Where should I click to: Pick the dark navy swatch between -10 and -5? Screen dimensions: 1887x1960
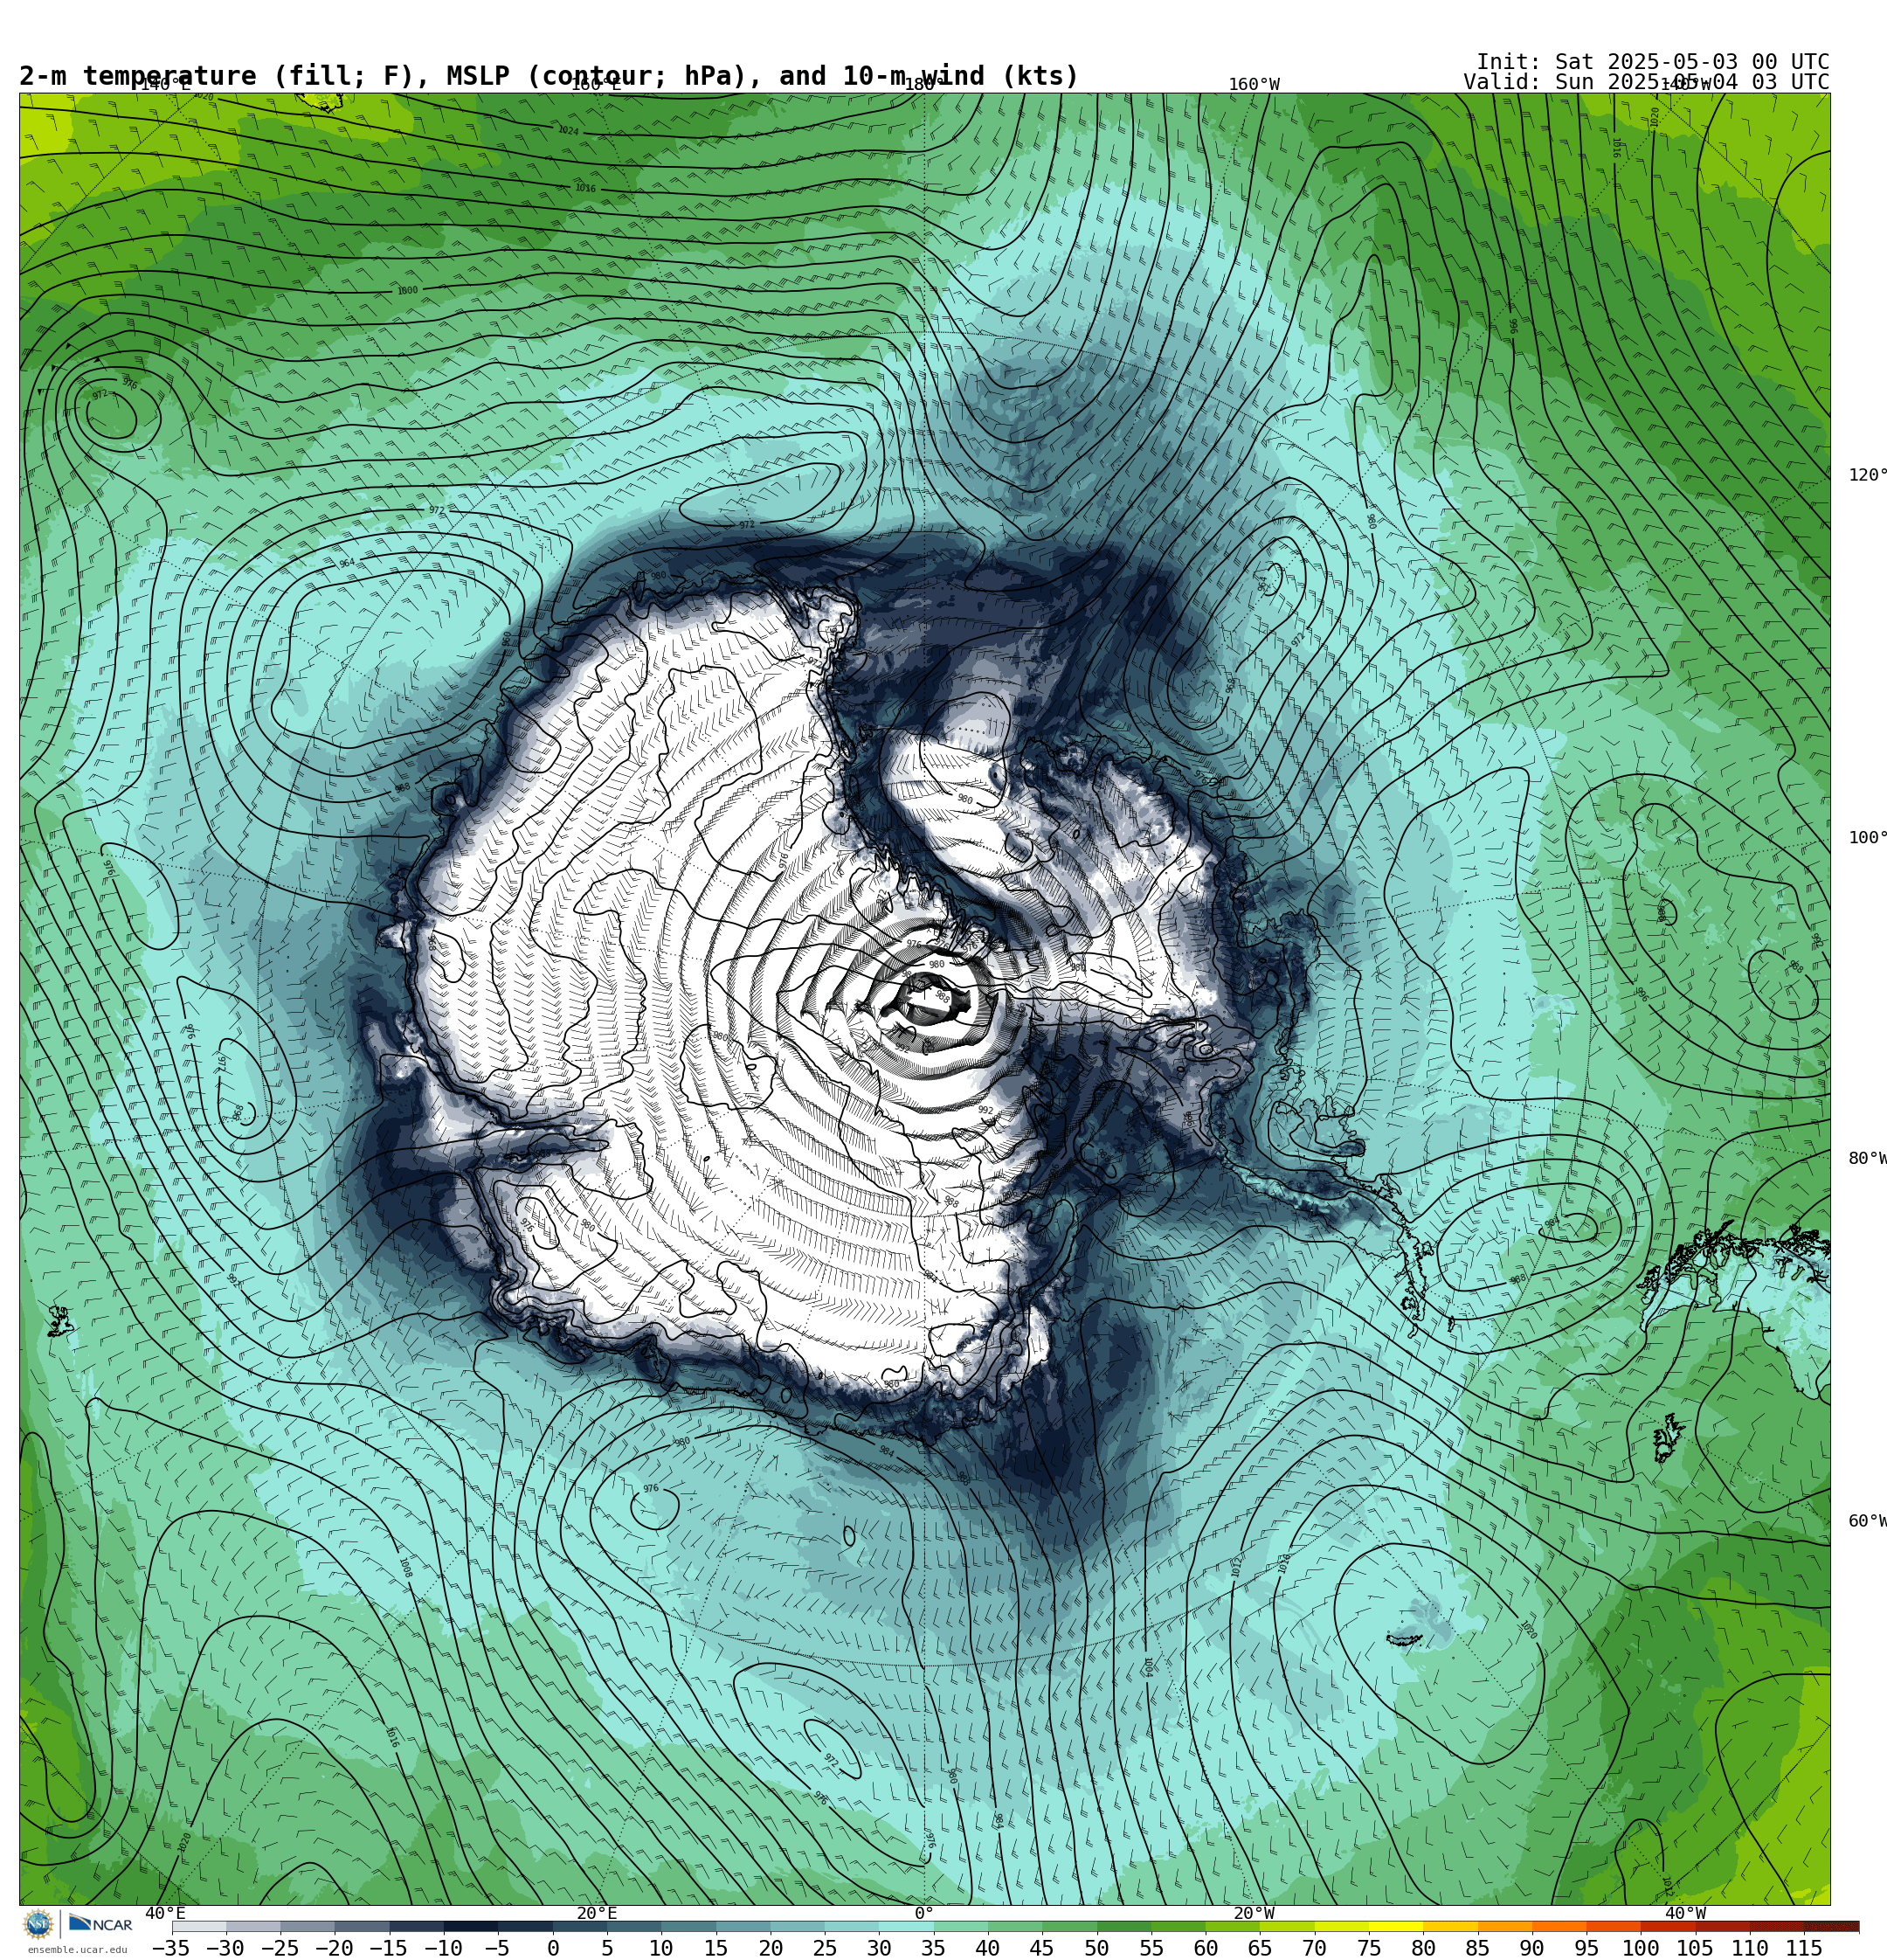[x=470, y=1926]
